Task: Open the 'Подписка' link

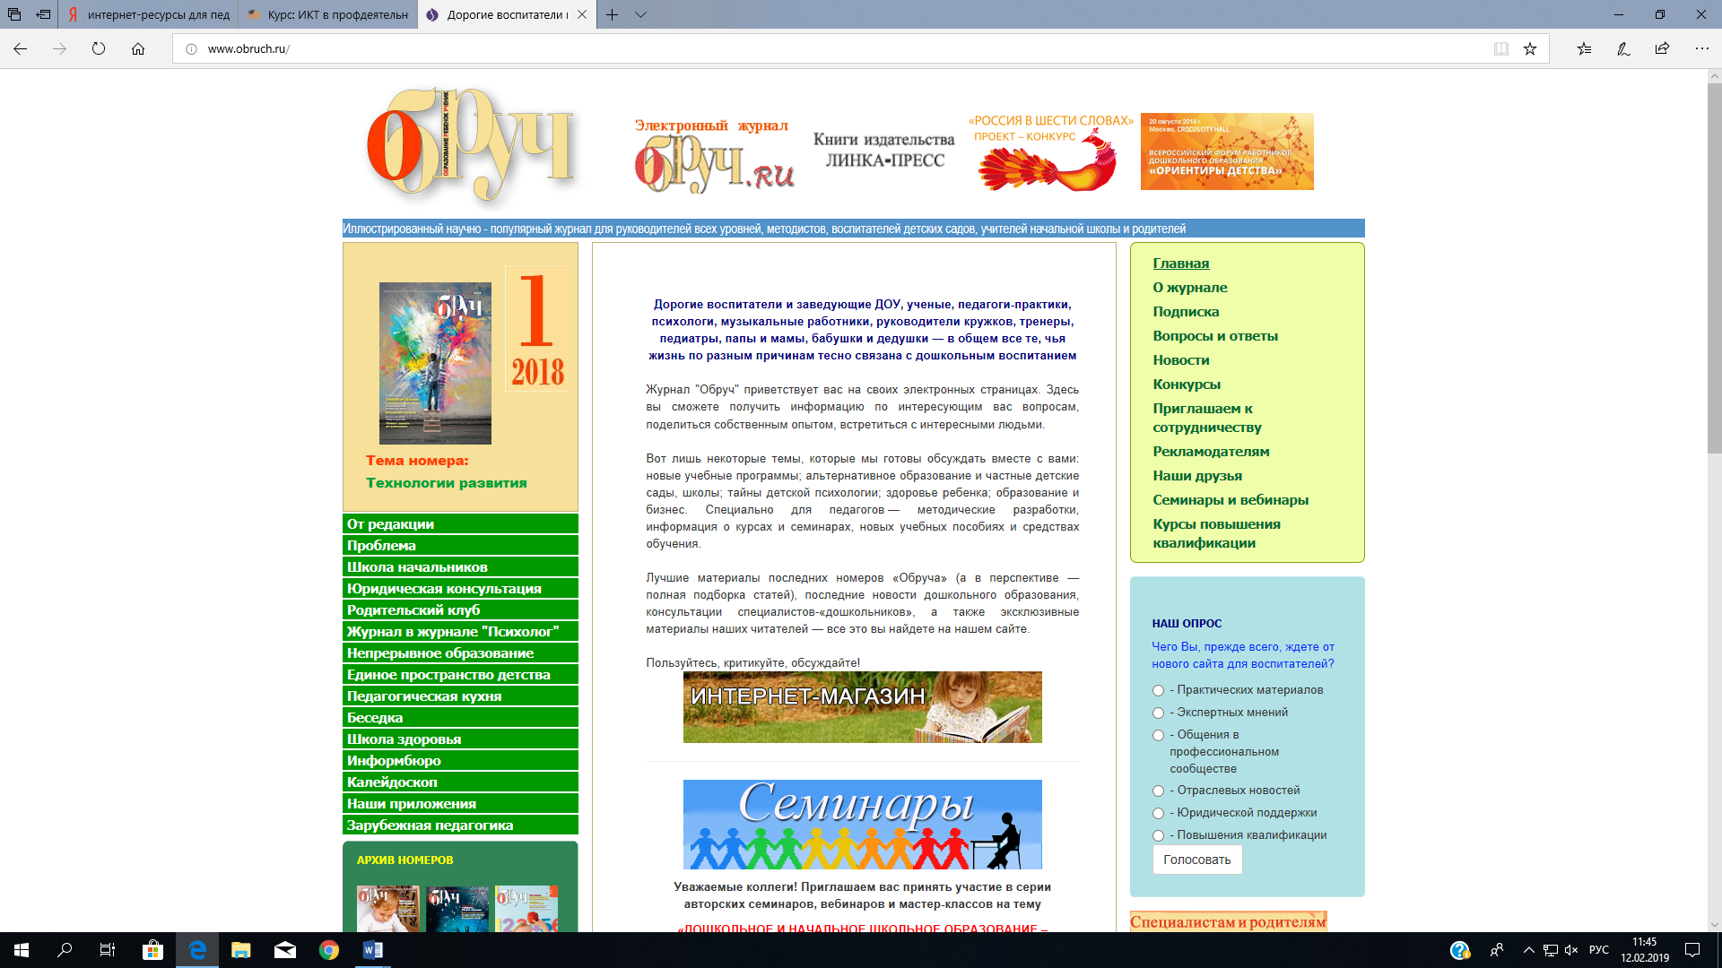Action: coord(1186,312)
